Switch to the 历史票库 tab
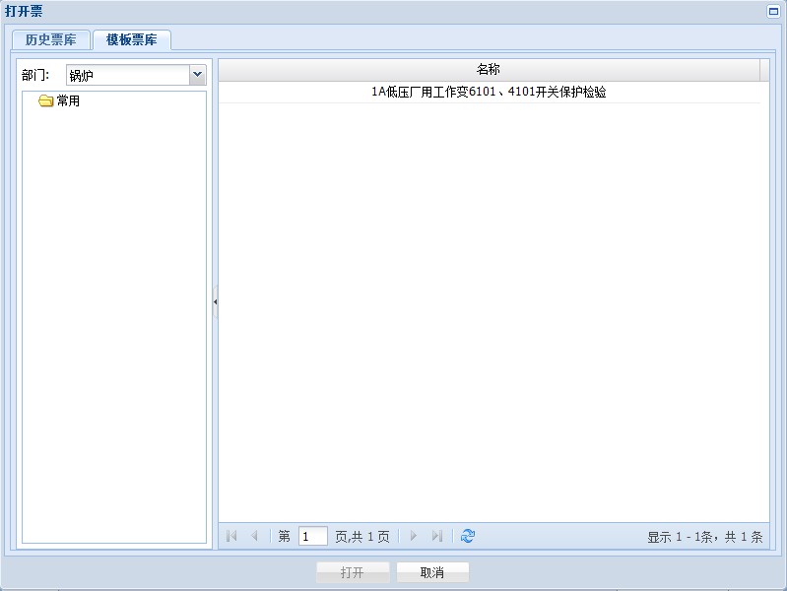 [x=50, y=40]
